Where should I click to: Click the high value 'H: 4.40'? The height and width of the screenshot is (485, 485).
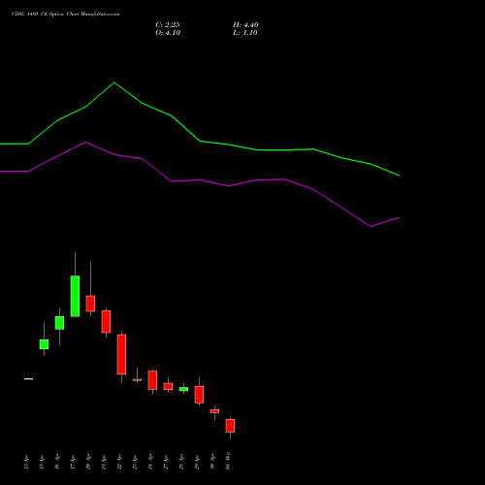(245, 25)
